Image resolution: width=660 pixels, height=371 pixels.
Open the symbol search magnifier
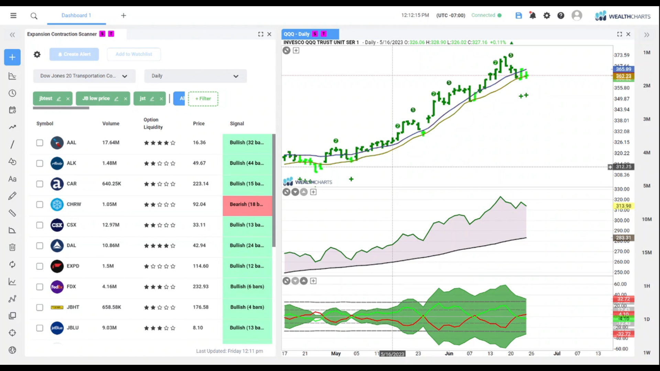tap(34, 16)
